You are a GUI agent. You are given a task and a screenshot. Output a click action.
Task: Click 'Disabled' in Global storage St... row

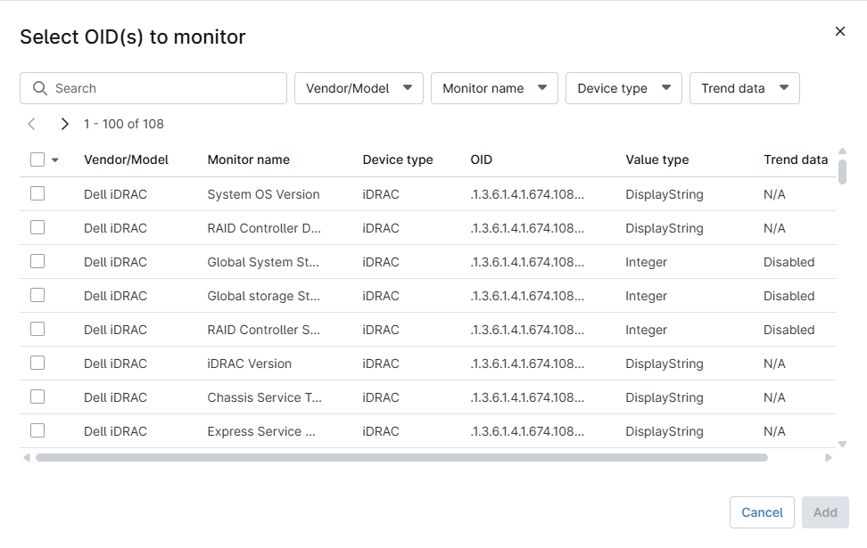[x=789, y=296]
